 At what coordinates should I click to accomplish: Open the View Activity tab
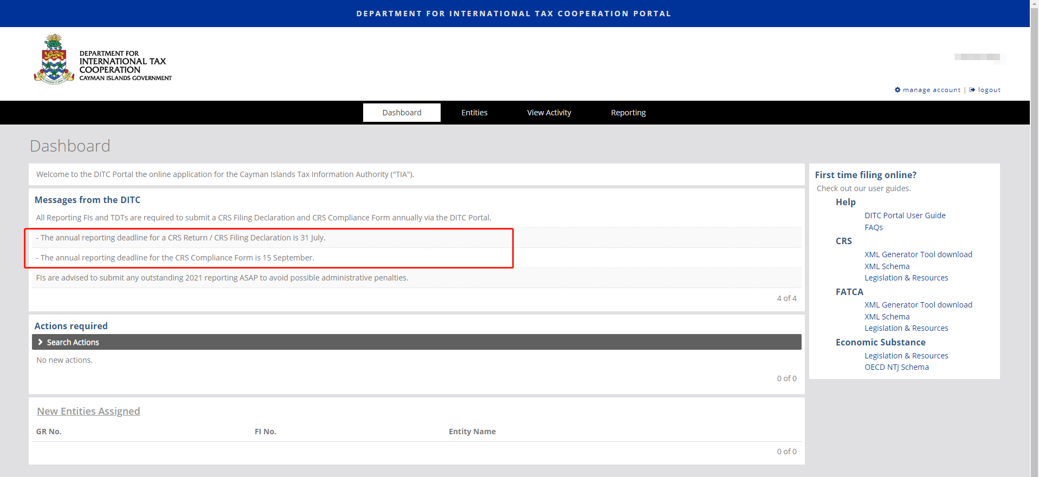549,113
